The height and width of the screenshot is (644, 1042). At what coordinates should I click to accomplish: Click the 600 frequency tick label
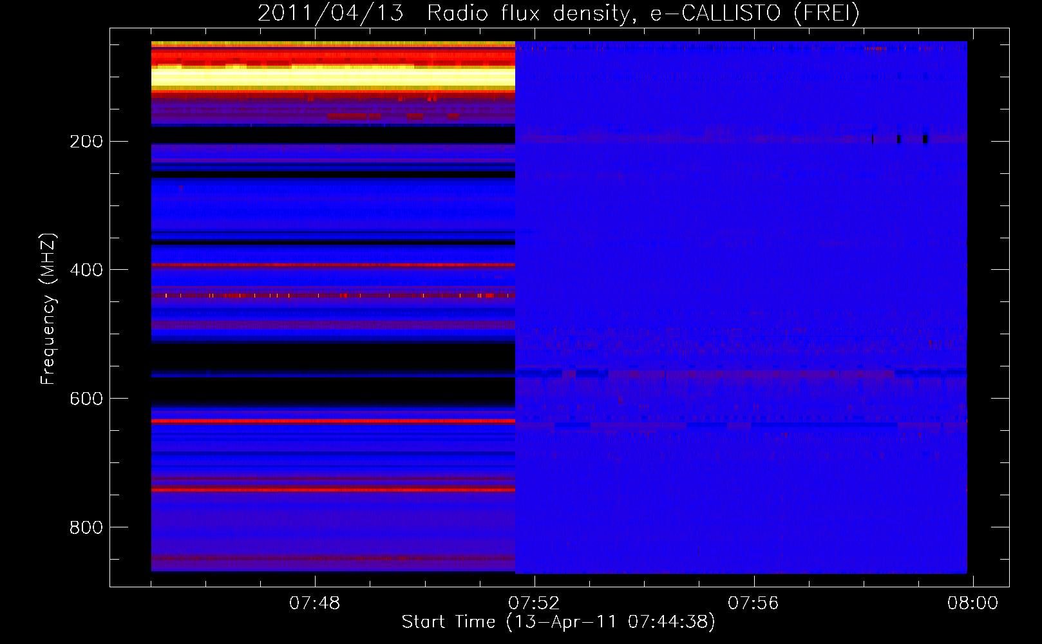(86, 399)
